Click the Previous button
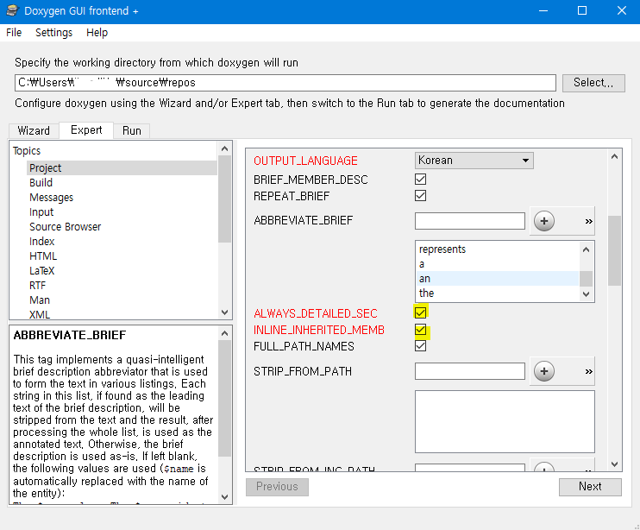Image resolution: width=640 pixels, height=530 pixels. pos(277,486)
